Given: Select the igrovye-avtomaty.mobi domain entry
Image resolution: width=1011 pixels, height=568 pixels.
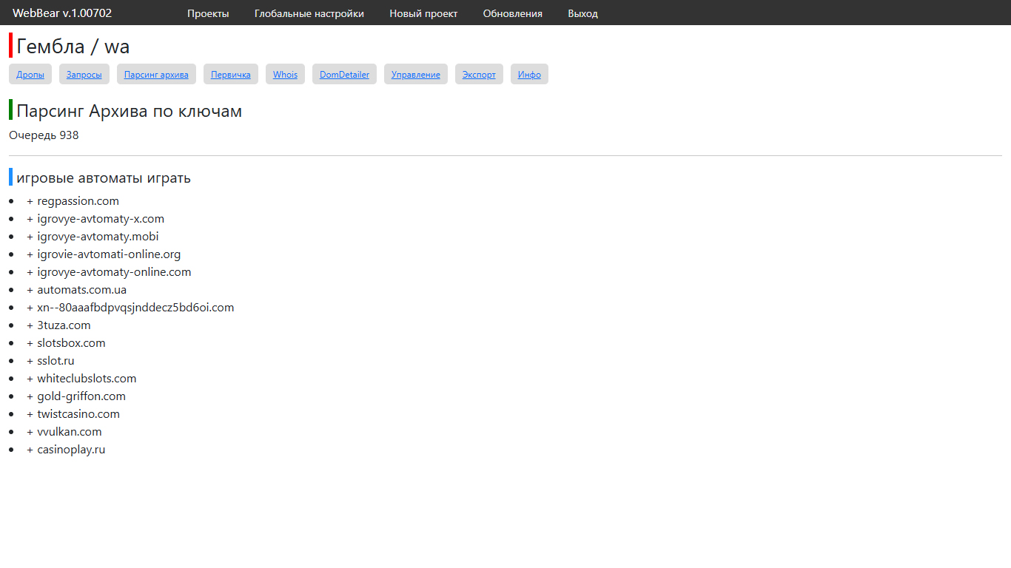Looking at the screenshot, I should (x=98, y=237).
